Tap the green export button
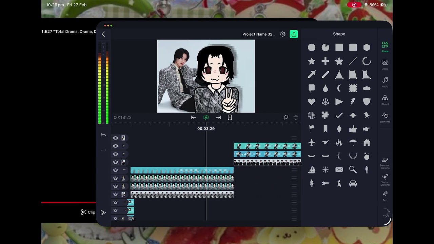The image size is (434, 244). coord(294,34)
